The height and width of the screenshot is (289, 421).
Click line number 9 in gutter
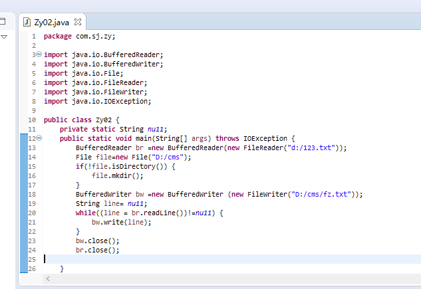pos(34,111)
